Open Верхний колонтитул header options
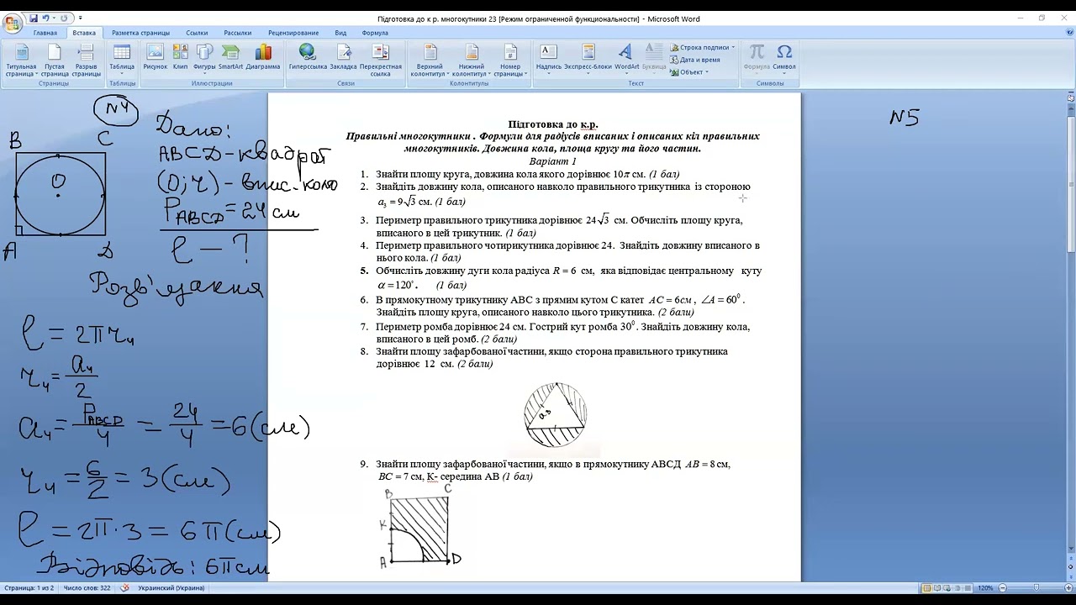Viewport: 1076px width, 605px height. click(x=430, y=60)
